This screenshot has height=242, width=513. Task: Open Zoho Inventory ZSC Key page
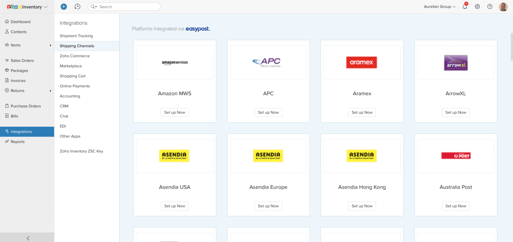tap(81, 151)
